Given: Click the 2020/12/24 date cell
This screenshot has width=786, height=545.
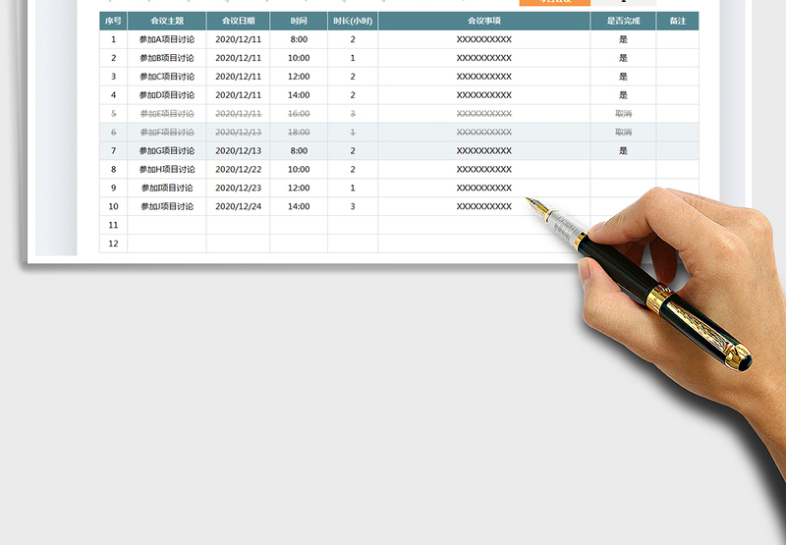Looking at the screenshot, I should tap(238, 207).
